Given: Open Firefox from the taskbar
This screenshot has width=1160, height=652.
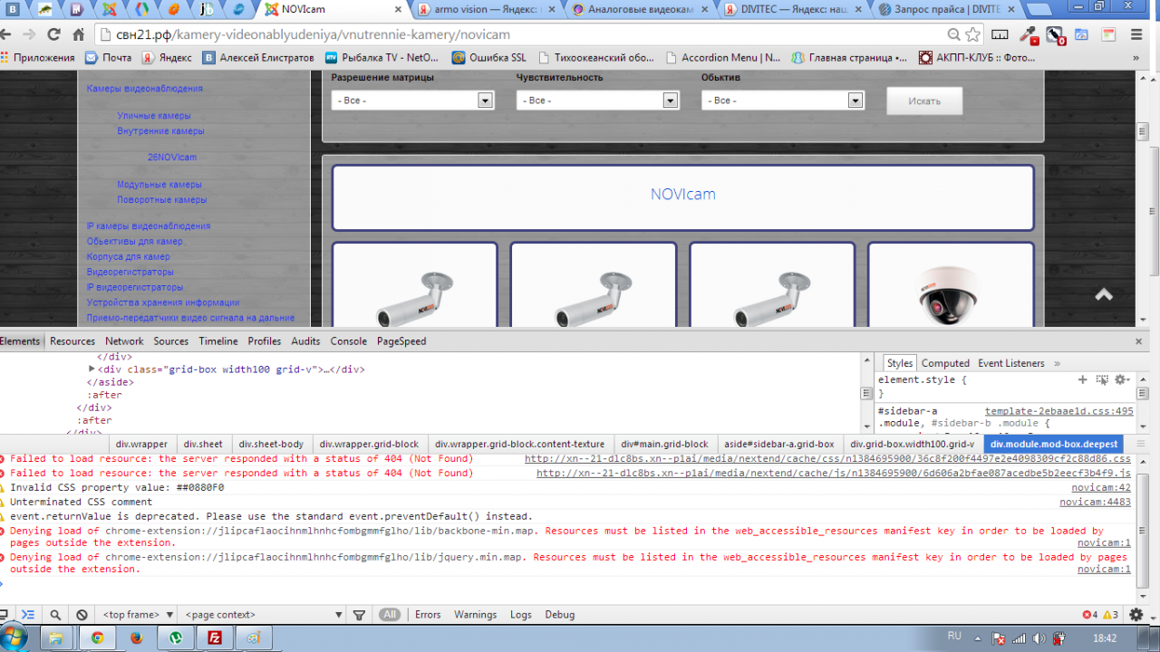Looking at the screenshot, I should click(x=137, y=638).
